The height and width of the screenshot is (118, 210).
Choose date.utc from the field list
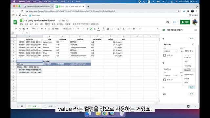189,57
